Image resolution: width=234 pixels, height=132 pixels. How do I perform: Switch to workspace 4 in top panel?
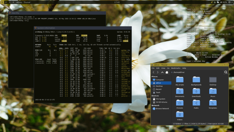pos(13,2)
